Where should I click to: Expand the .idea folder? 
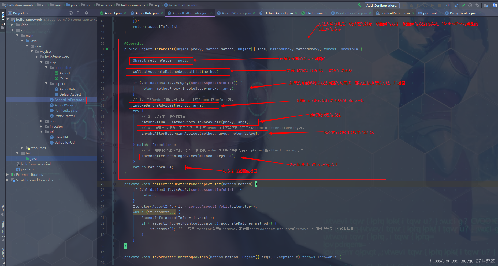[x=12, y=25]
